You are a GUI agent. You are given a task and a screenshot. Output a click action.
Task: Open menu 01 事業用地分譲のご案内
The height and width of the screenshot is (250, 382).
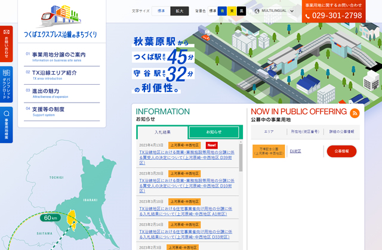tap(62, 57)
